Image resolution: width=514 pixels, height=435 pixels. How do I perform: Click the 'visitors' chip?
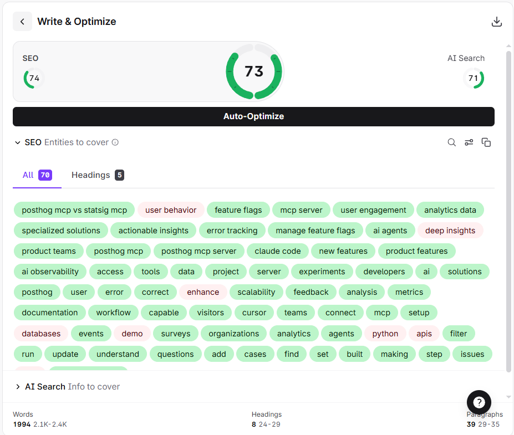click(211, 313)
